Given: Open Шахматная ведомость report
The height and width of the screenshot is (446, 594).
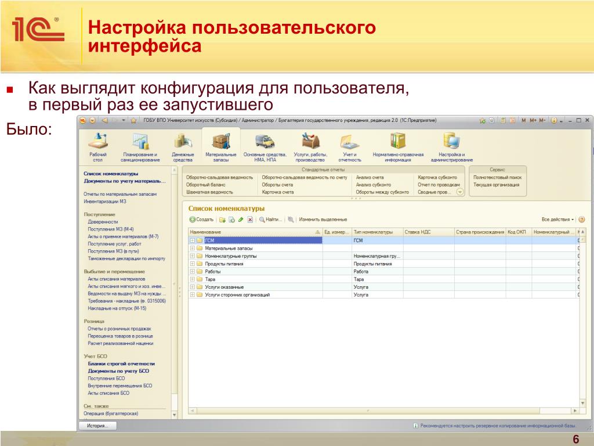Looking at the screenshot, I should pos(209,192).
